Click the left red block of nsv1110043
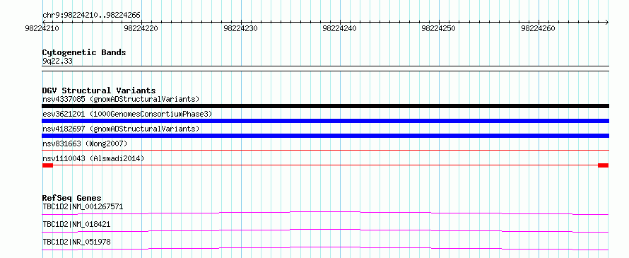Screen dimensions: 629x258 tap(47, 165)
